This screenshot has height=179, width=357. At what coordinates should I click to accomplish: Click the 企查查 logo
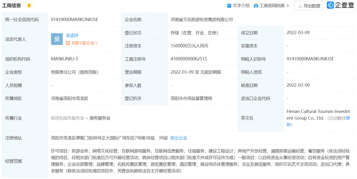coord(340,5)
